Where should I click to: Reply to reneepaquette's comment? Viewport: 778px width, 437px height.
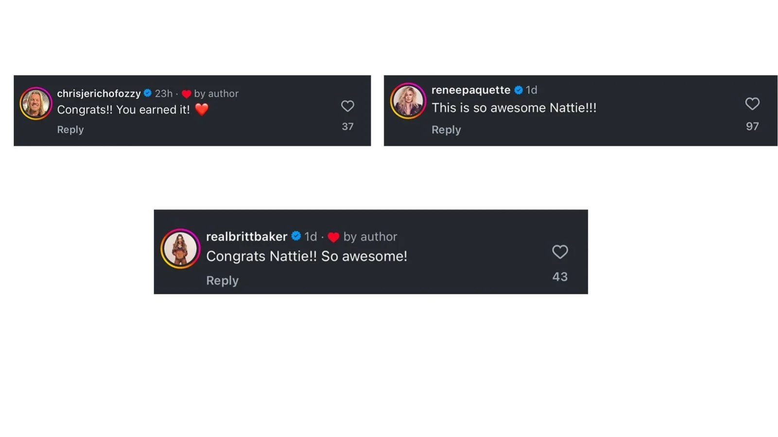click(446, 130)
